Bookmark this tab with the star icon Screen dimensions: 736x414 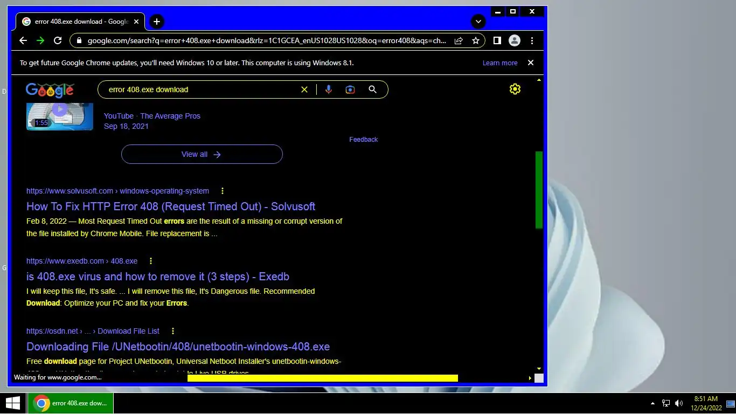pos(476,40)
